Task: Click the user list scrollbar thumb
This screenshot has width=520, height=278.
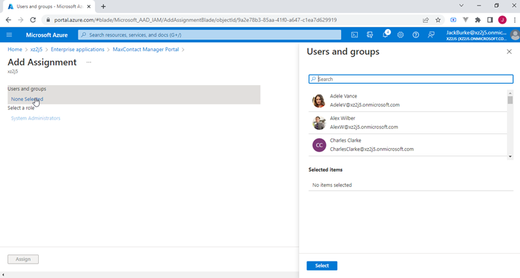Action: click(510, 100)
